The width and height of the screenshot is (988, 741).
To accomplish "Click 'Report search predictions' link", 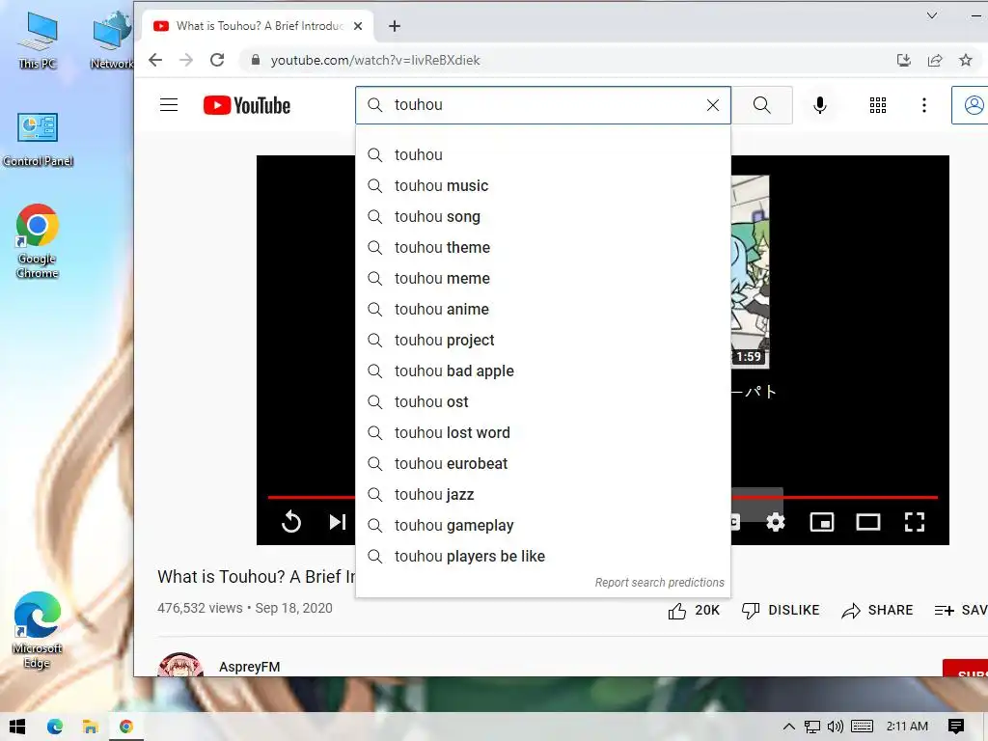I will [659, 582].
